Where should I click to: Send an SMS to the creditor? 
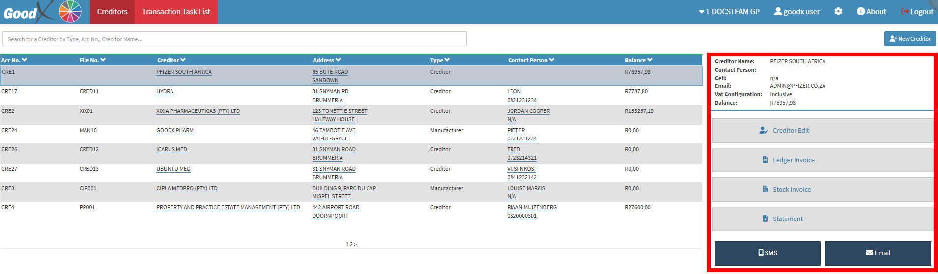pos(767,253)
